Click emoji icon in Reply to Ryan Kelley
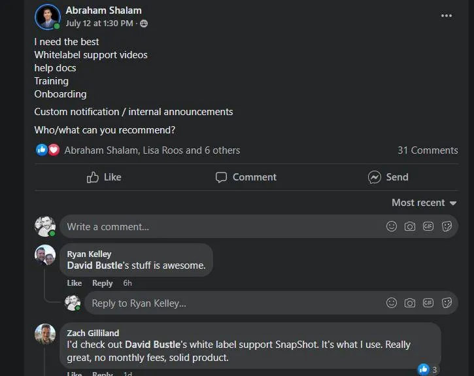The height and width of the screenshot is (376, 474). (x=392, y=303)
